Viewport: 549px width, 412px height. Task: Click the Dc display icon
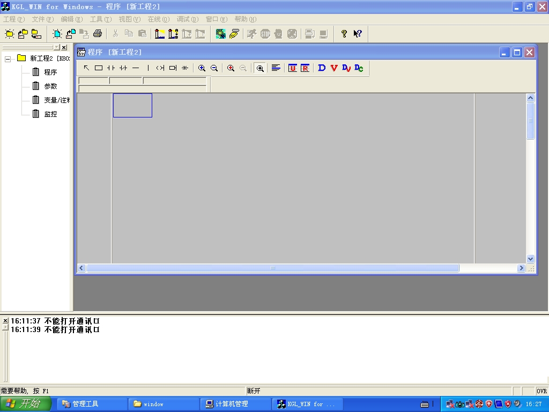coord(359,68)
